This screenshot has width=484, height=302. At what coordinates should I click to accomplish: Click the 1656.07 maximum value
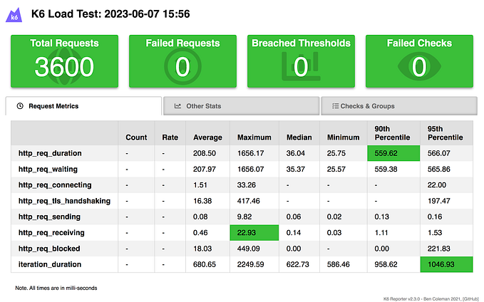[250, 169]
